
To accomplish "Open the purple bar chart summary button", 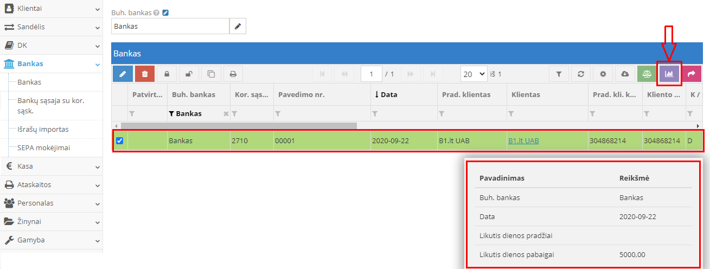I will (669, 74).
